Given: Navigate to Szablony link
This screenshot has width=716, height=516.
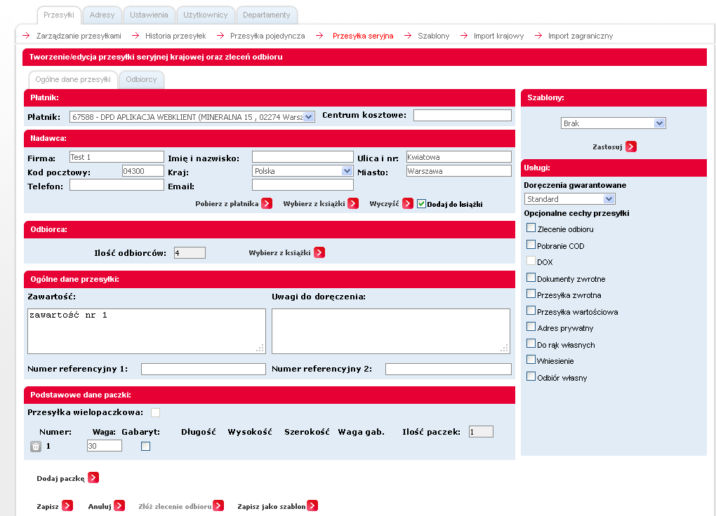Looking at the screenshot, I should [x=433, y=36].
